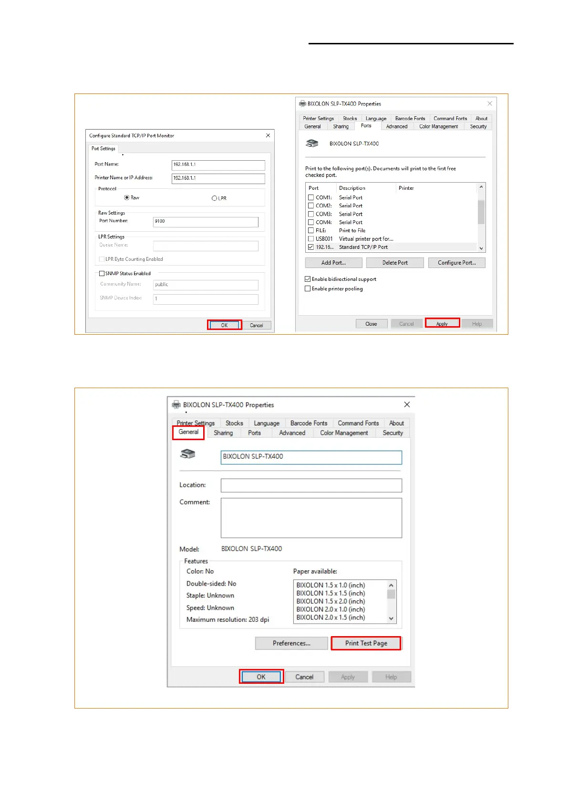This screenshot has width=568, height=803.
Task: Select the General tab in lower Properties window
Action: (188, 432)
